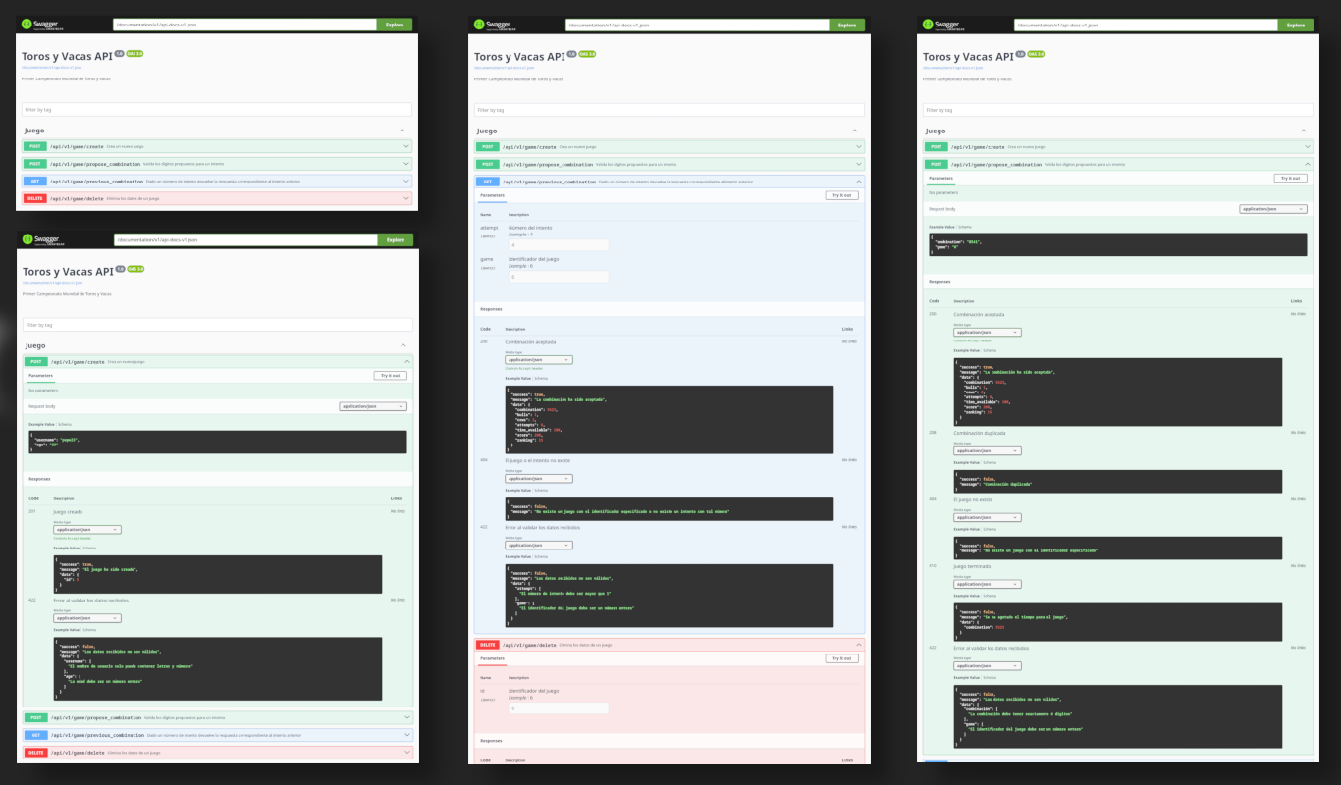Screen dimensions: 1341x785
Task: Collapse the expanded POST /api/v1/game/create endpoint arrow
Action: coord(406,362)
